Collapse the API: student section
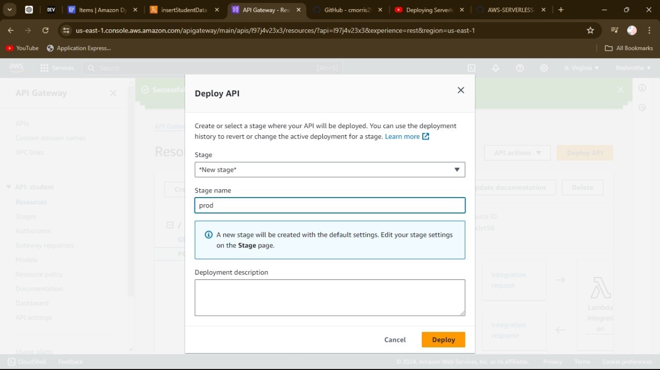The width and height of the screenshot is (660, 370). click(x=9, y=187)
